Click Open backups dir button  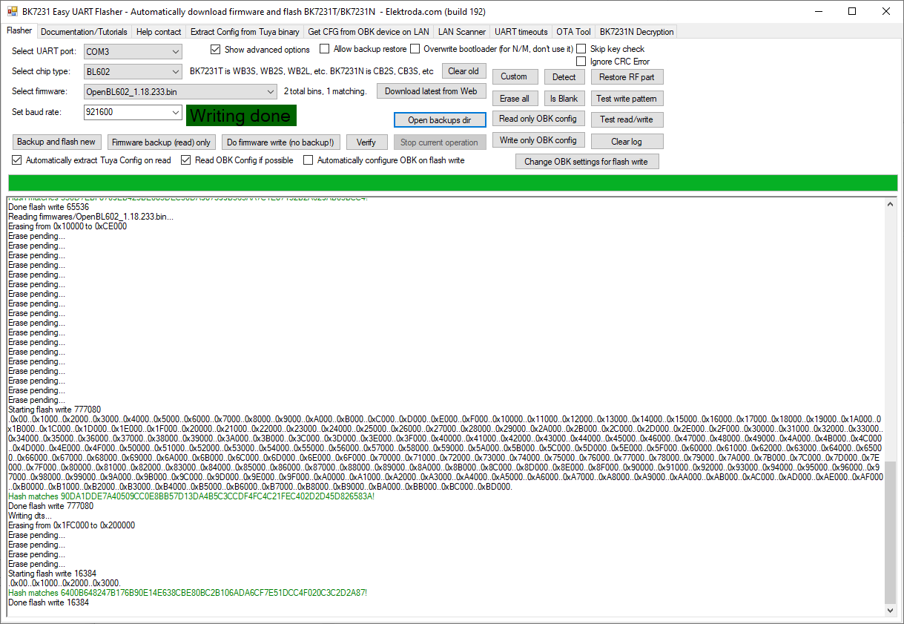[x=440, y=120]
